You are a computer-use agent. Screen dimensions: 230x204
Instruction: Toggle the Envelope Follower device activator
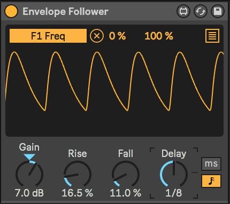11,11
